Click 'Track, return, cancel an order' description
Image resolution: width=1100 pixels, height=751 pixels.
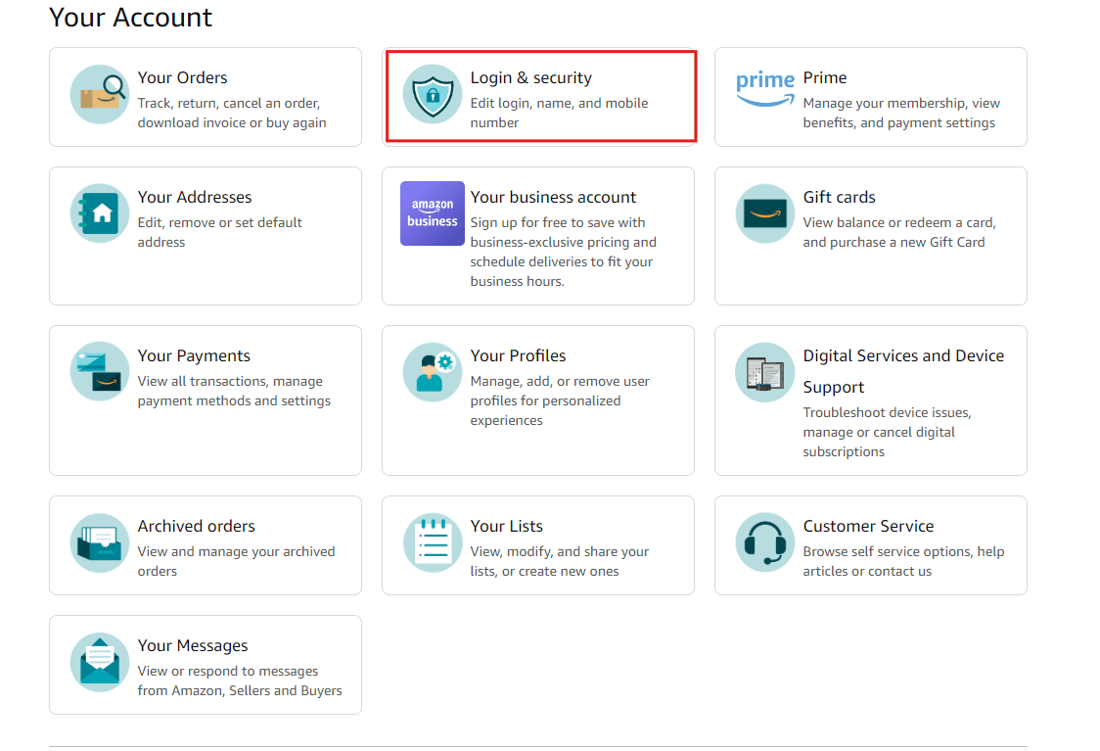tap(232, 113)
